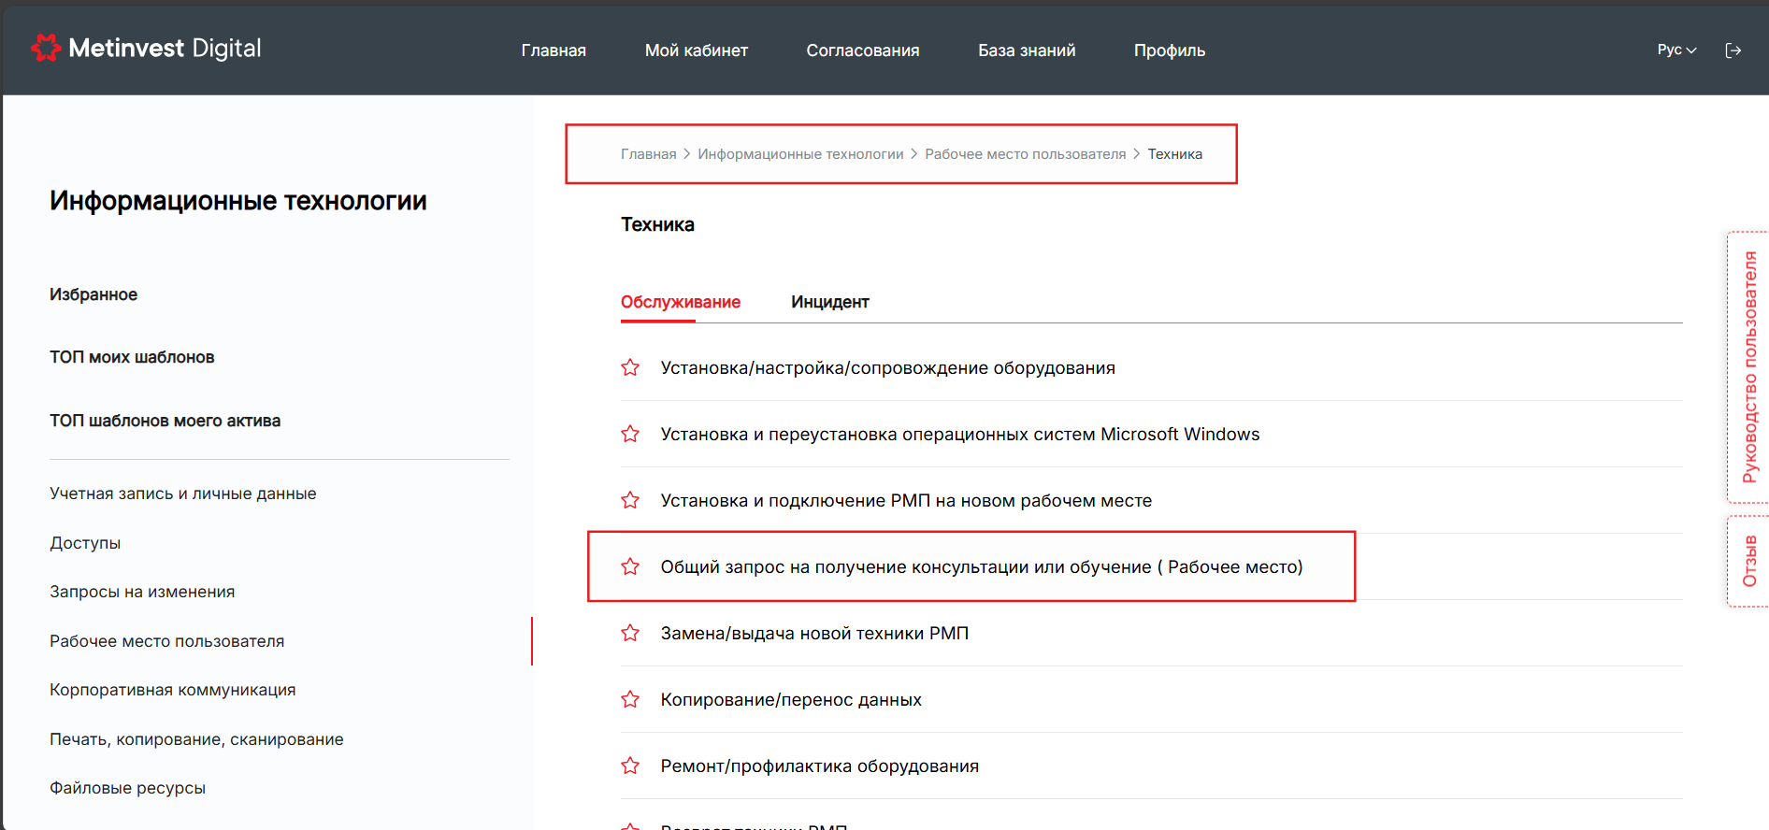Go to 'База знаний' in header

pyautogui.click(x=1026, y=50)
